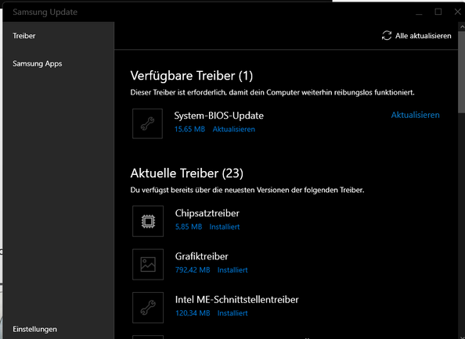Select the Intel ME-Schnittstellentreiber title
The image size is (465, 339).
[x=237, y=300]
